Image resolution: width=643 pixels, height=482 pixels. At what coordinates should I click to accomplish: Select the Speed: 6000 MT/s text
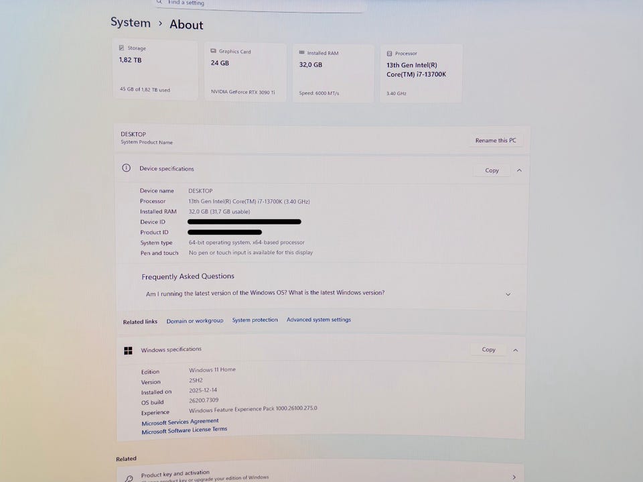319,93
